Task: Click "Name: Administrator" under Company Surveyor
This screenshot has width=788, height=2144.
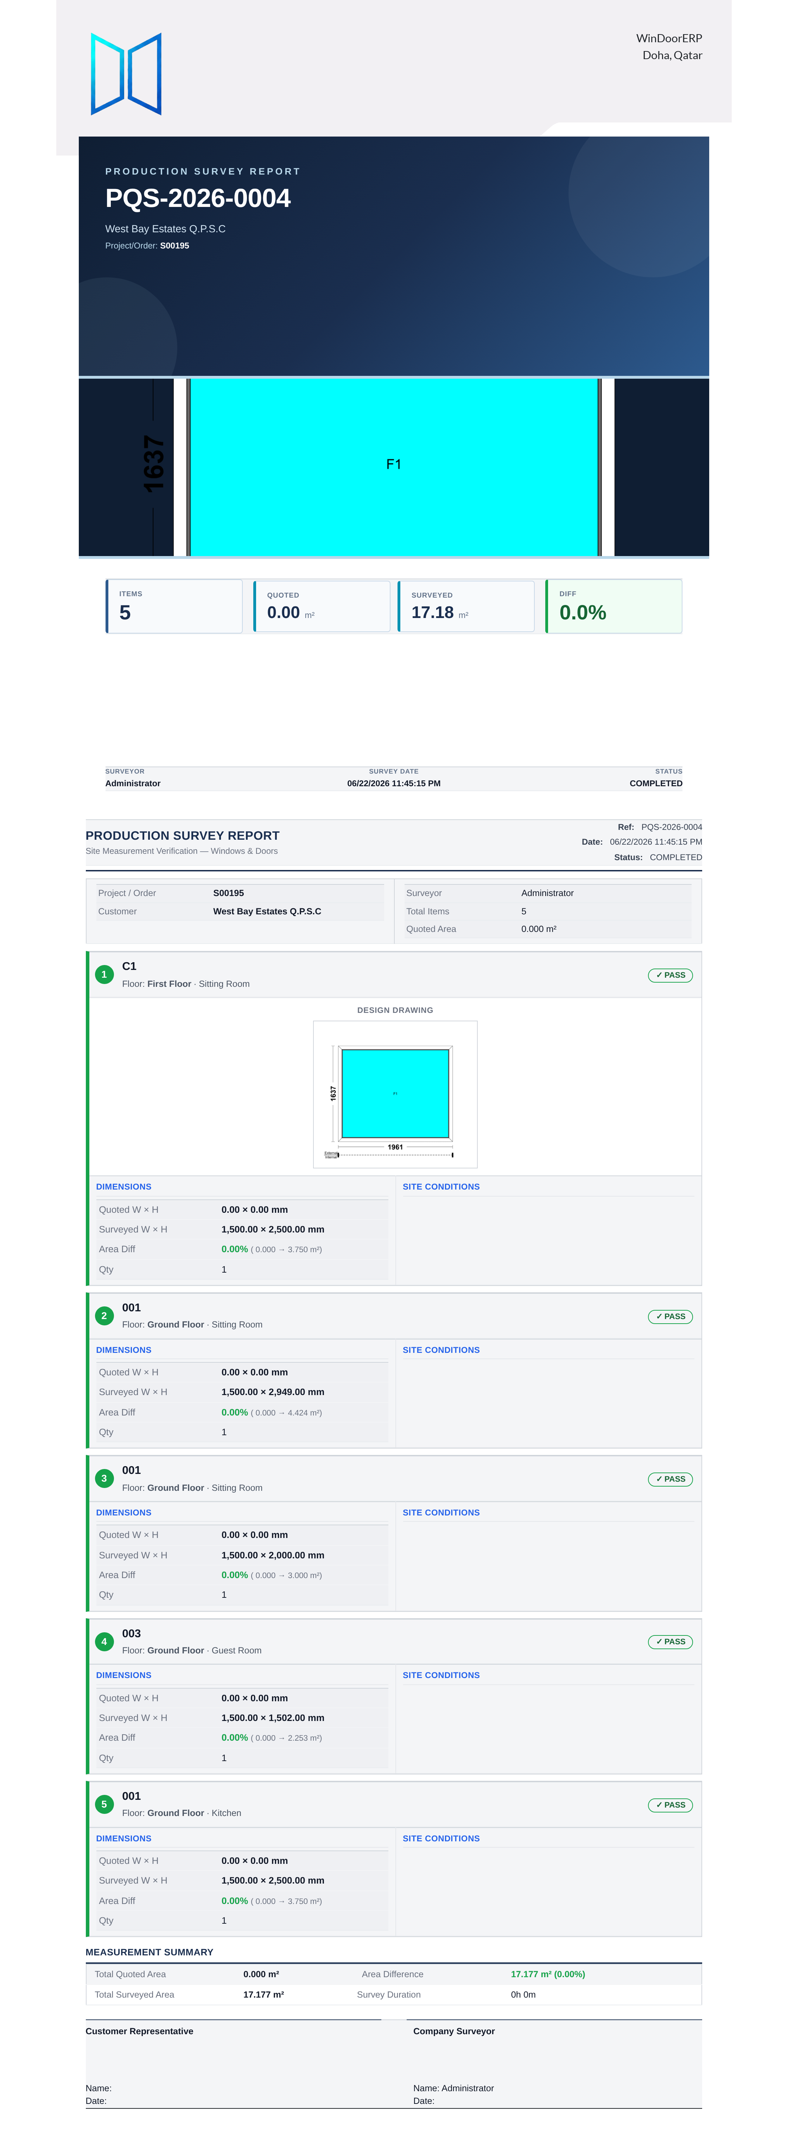Action: [x=453, y=2088]
